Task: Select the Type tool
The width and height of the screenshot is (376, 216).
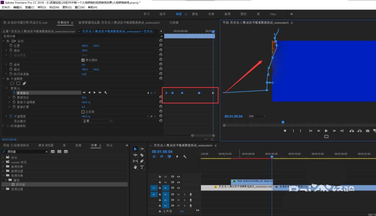Action: click(x=142, y=167)
